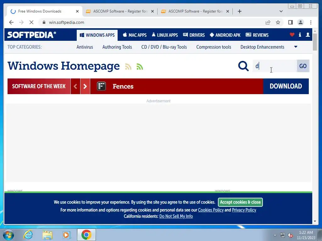322x241 pixels.
Task: Open the Chrome profile avatar
Action: (x=300, y=22)
